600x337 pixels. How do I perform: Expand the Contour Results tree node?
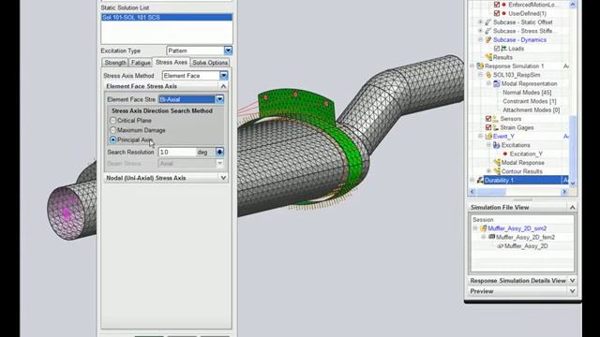click(488, 171)
